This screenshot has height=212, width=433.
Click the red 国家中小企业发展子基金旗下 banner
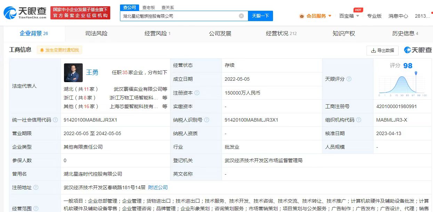pos(80,13)
